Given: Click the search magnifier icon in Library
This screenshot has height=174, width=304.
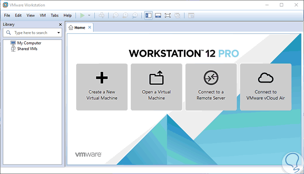Looking at the screenshot, I should (8, 32).
